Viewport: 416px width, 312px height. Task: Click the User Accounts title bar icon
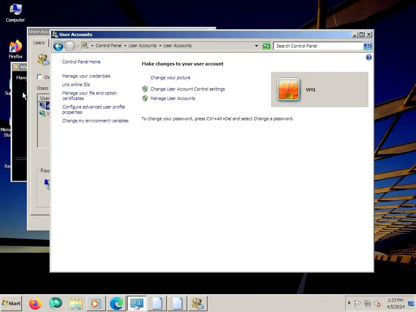click(x=55, y=35)
